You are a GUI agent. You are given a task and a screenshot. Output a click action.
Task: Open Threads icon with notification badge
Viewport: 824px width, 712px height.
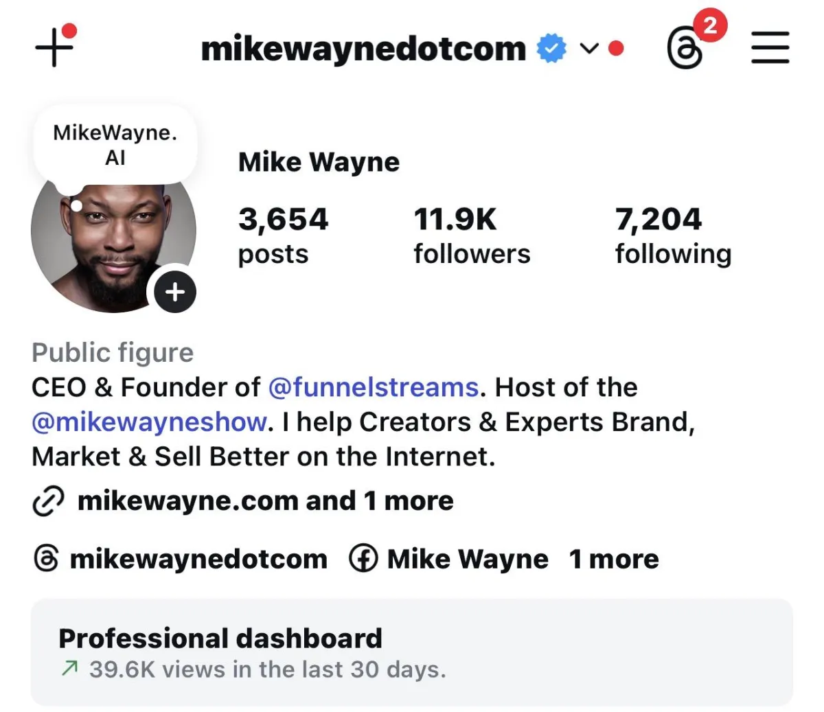point(687,48)
